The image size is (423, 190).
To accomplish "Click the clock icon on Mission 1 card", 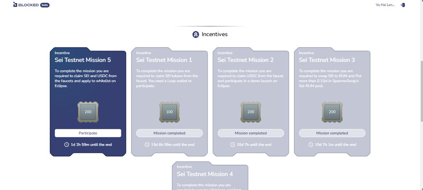I will point(147,145).
